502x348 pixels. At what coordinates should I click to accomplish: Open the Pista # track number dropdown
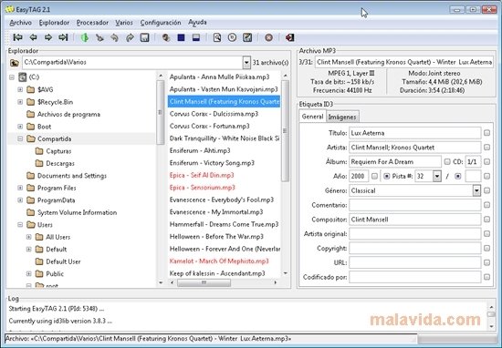pos(437,176)
